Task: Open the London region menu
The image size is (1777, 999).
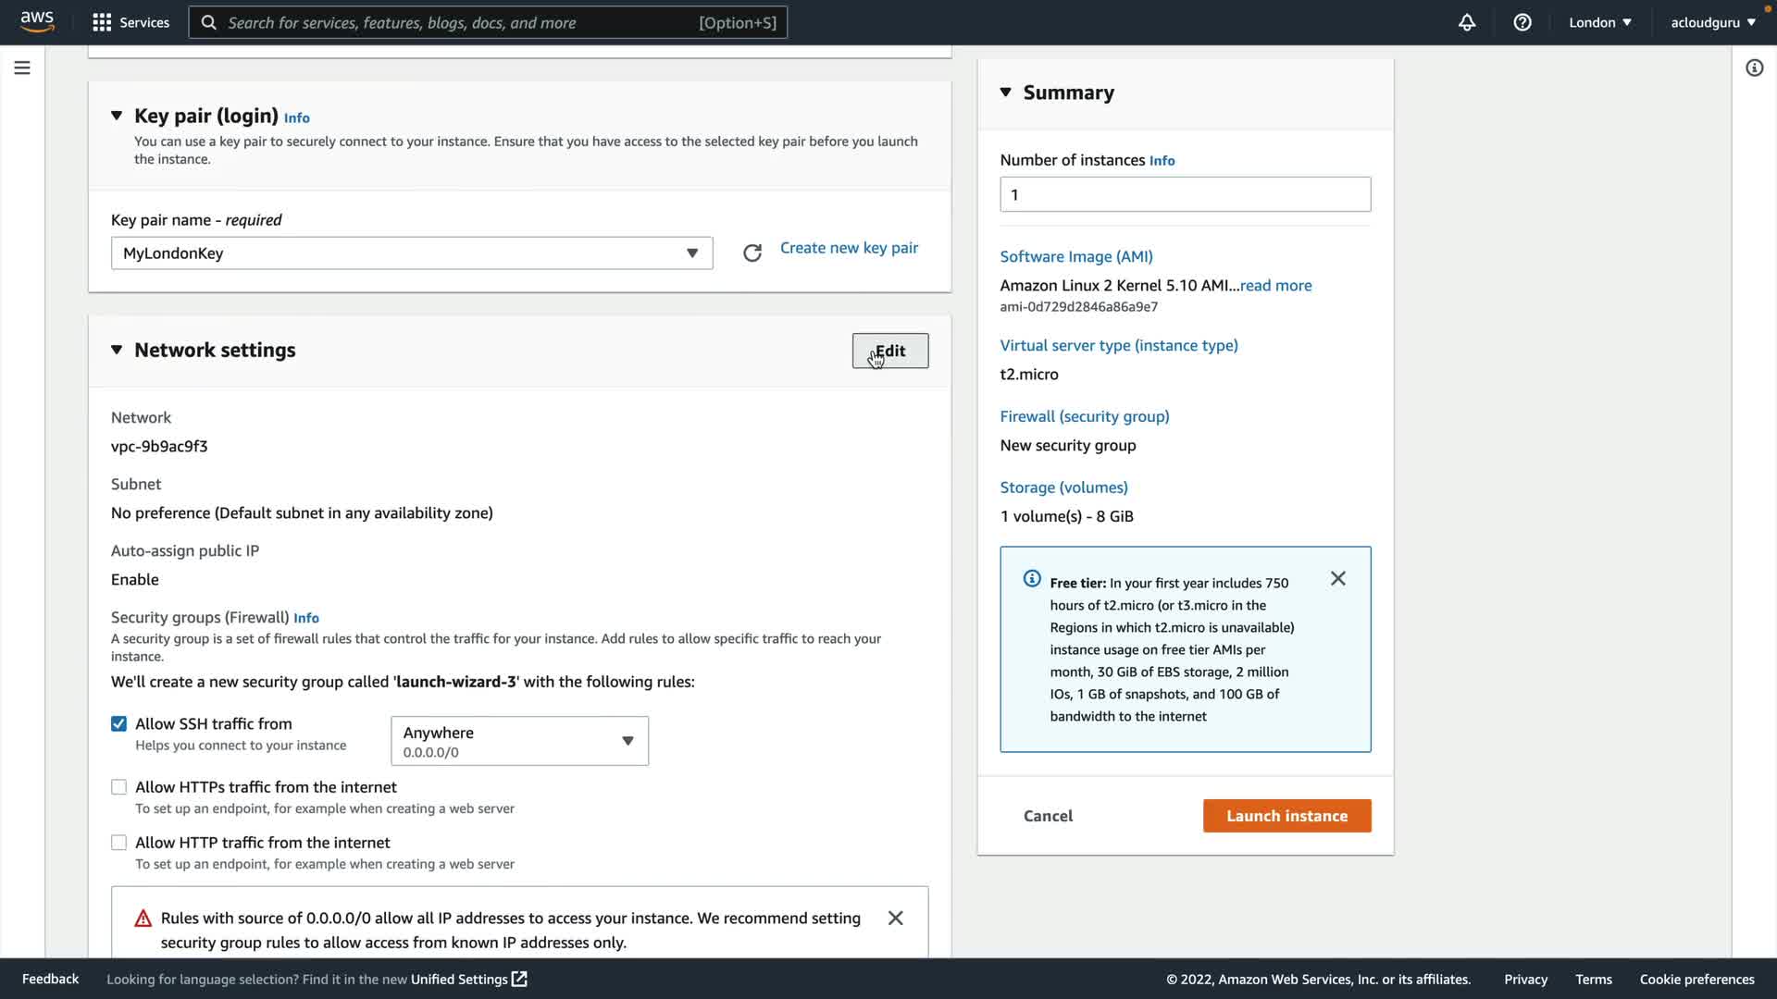Action: pyautogui.click(x=1599, y=22)
